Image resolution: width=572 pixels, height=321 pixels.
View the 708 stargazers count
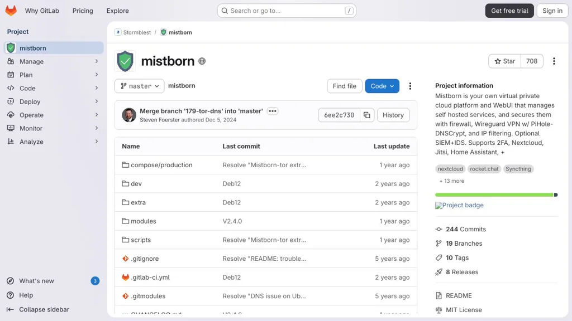pos(532,61)
